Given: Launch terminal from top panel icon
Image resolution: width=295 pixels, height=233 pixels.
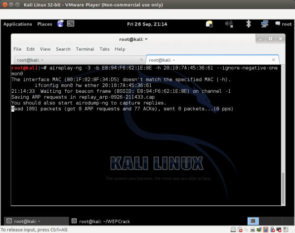Looking at the screenshot, I should tap(70, 24).
